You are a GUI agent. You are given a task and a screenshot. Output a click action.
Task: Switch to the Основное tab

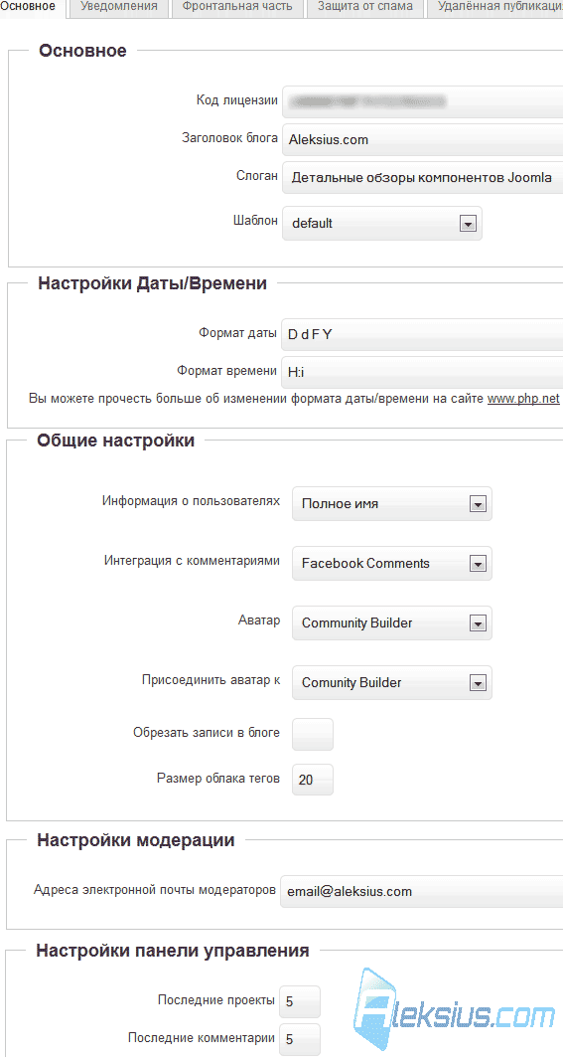(33, 7)
